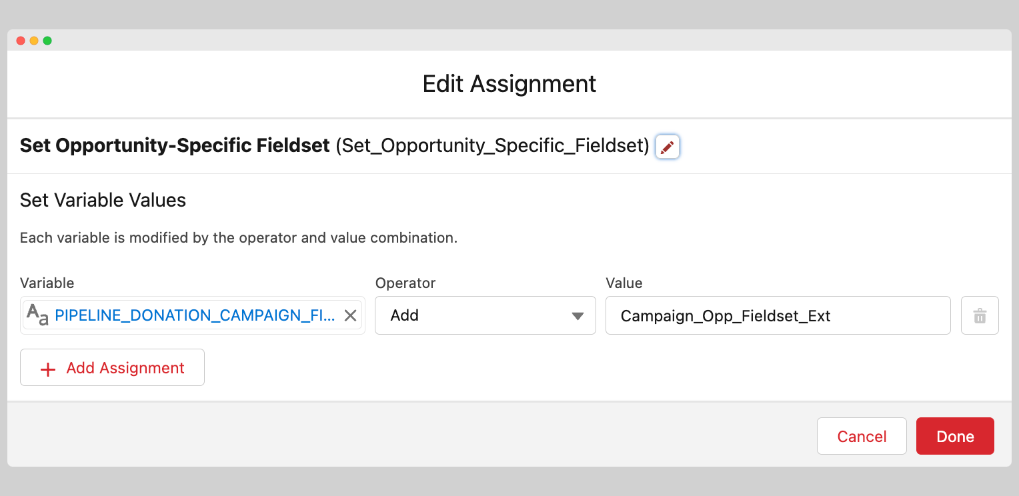1019x496 pixels.
Task: Click the Set_Opportunity_Specific_Fieldset API name text
Action: pyautogui.click(x=492, y=145)
